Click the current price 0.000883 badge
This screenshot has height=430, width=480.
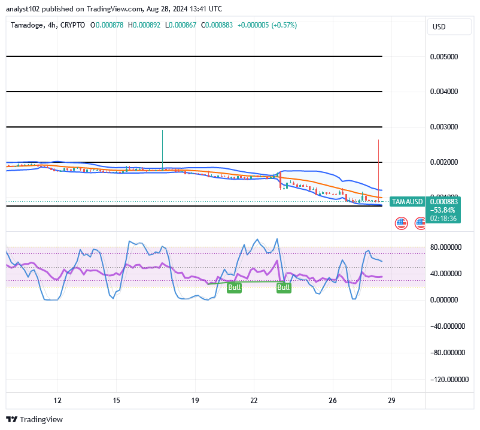coord(444,201)
